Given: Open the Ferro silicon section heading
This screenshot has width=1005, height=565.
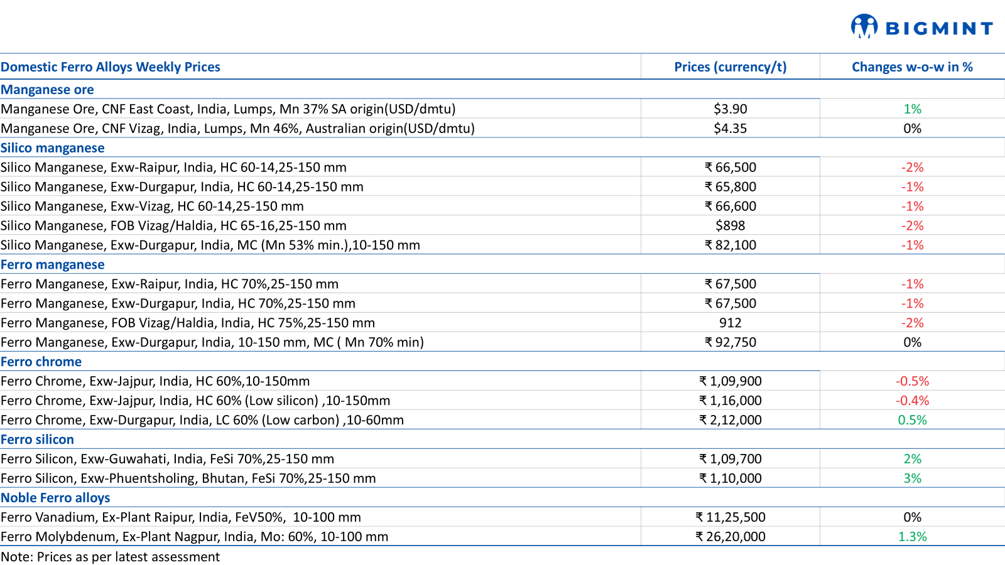Looking at the screenshot, I should pos(38,440).
